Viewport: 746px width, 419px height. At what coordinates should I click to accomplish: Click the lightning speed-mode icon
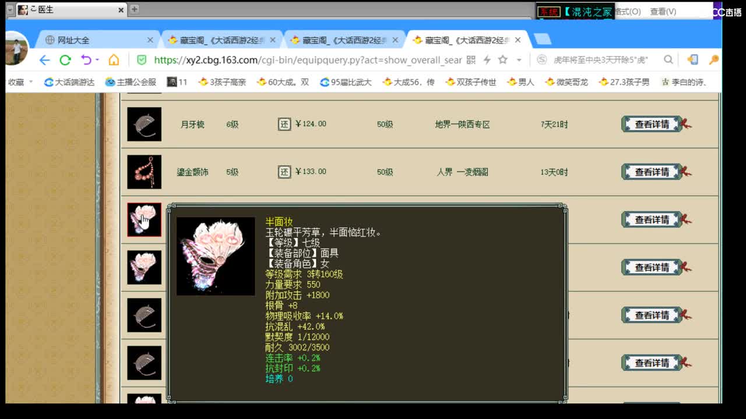[487, 60]
